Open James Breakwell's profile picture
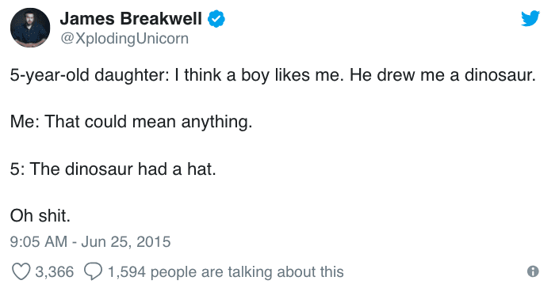Image resolution: width=559 pixels, height=288 pixels. [30, 28]
